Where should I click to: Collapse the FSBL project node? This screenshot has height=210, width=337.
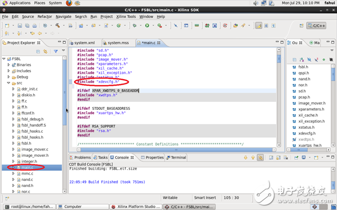click(x=4, y=58)
